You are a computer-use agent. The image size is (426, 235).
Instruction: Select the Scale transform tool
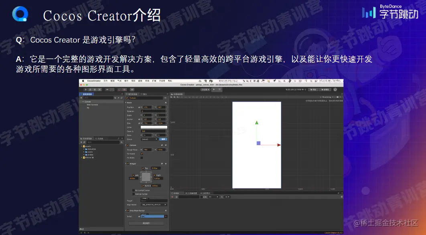pyautogui.click(x=95, y=90)
